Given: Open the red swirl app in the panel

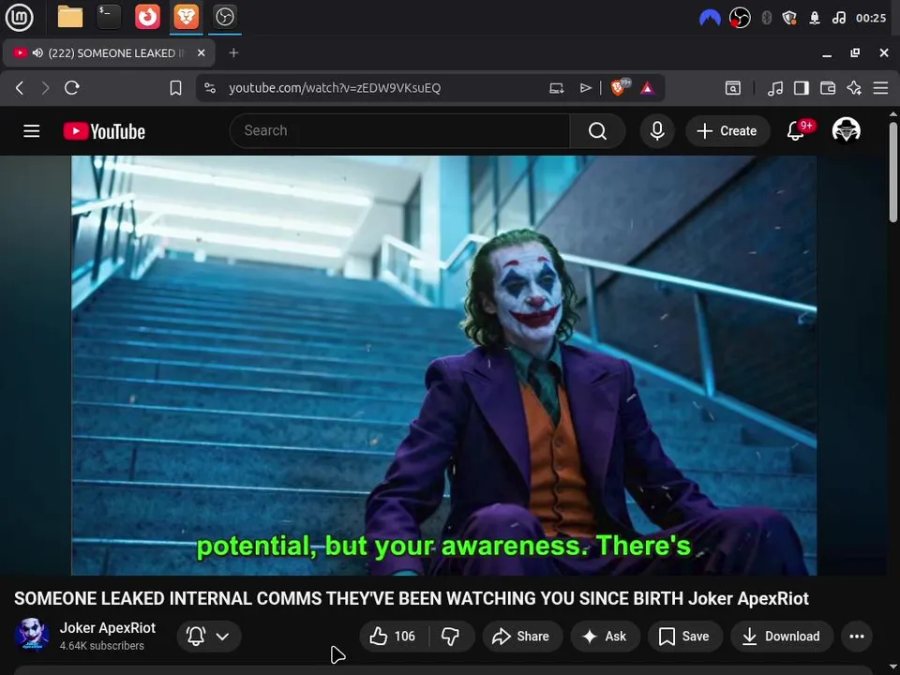Looking at the screenshot, I should 147,17.
